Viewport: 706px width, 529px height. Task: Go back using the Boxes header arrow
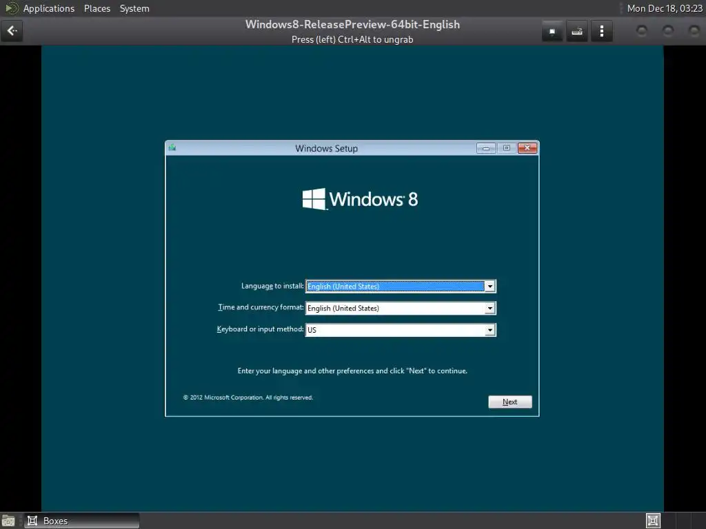[x=12, y=31]
